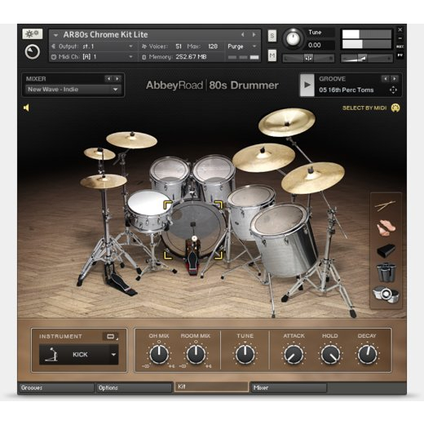Screen dimensions: 424x424
Task: Switch to the Grooves tab
Action: 56,388
